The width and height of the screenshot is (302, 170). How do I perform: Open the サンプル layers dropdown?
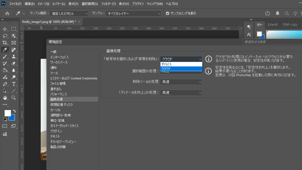tap(133, 13)
